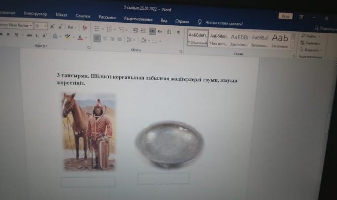Image resolution: width=337 pixels, height=200 pixels.
Task: Apply the Без интервала style
Action: 219,39
